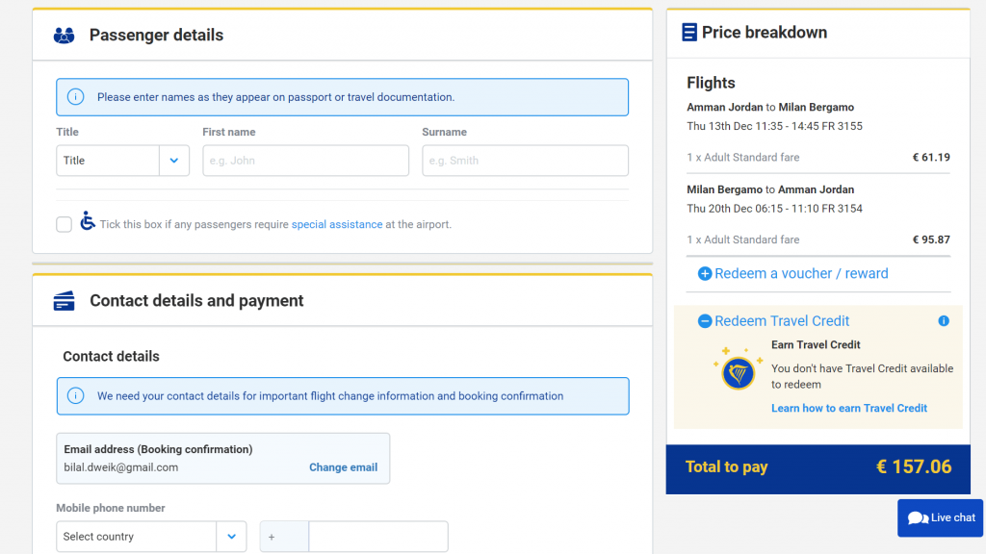Tick the special assistance checkbox
986x554 pixels.
pos(65,224)
